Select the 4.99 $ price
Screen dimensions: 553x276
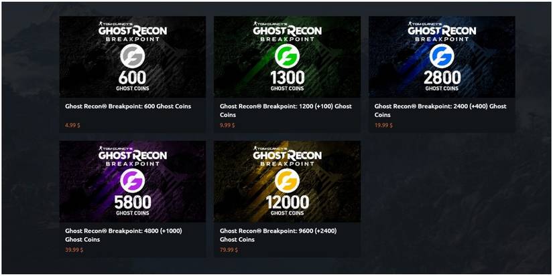coord(72,124)
